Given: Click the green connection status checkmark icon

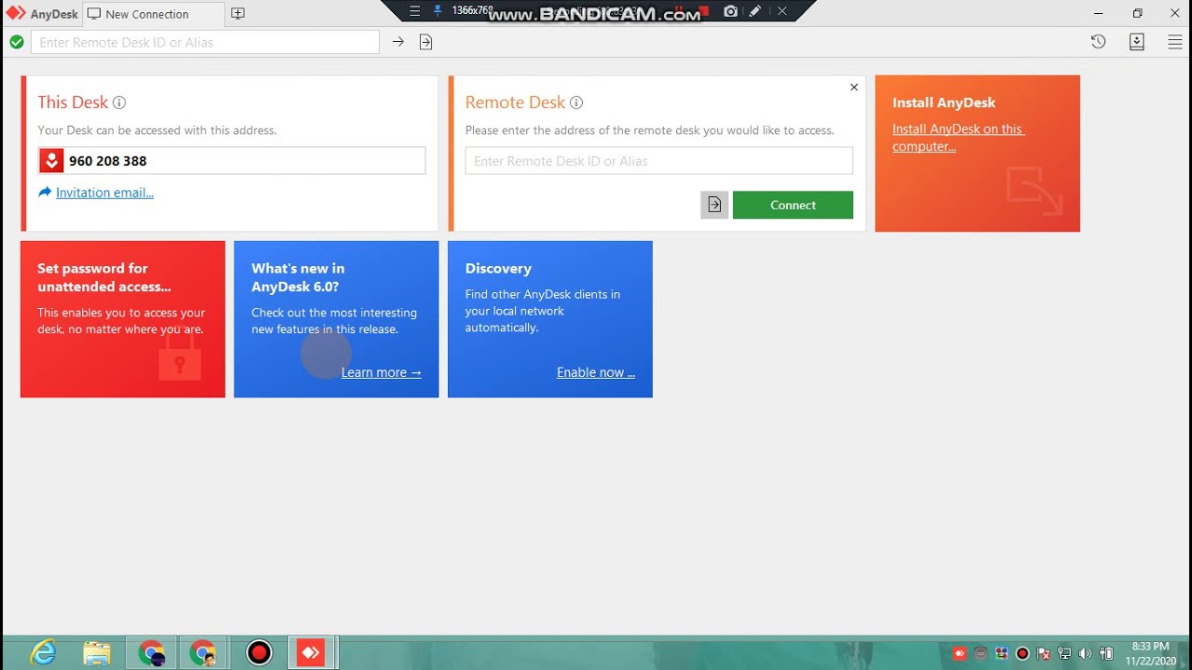Looking at the screenshot, I should pos(17,42).
